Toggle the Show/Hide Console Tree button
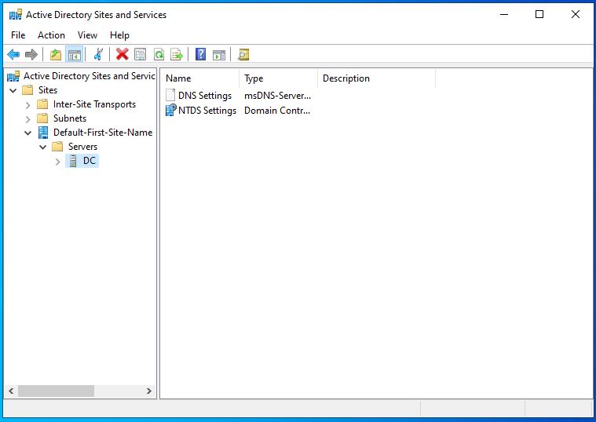This screenshot has width=596, height=422. coord(75,54)
